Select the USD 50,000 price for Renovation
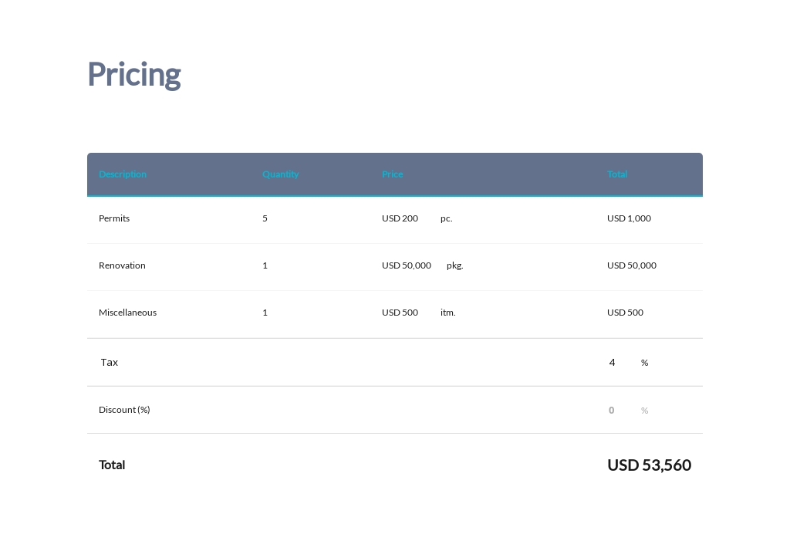The image size is (790, 551). pyautogui.click(x=407, y=265)
